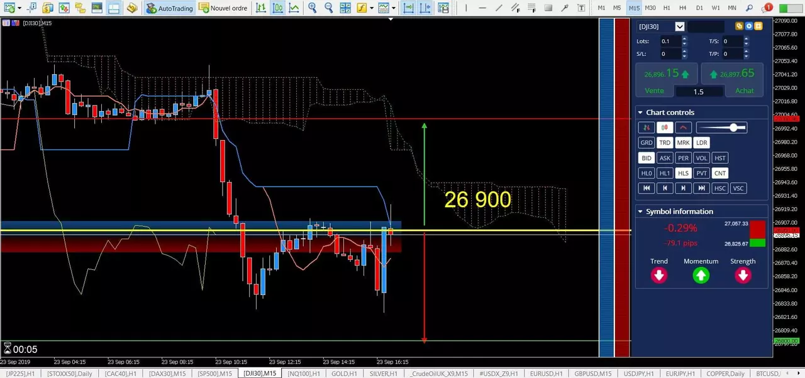Zoom in on the chart

click(x=313, y=8)
